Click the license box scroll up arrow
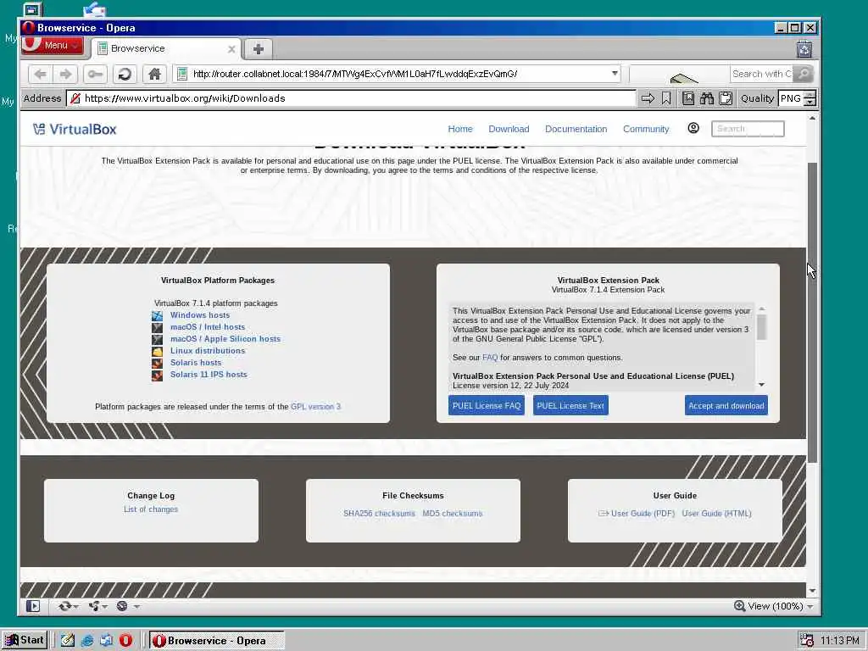The image size is (868, 651). pos(762,309)
